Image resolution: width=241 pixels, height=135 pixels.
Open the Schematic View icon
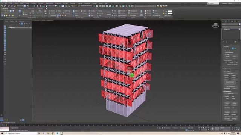(113, 6)
